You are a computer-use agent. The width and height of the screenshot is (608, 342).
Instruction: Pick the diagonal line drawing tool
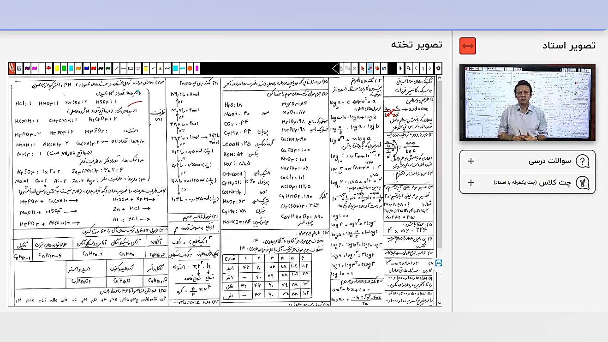click(116, 68)
